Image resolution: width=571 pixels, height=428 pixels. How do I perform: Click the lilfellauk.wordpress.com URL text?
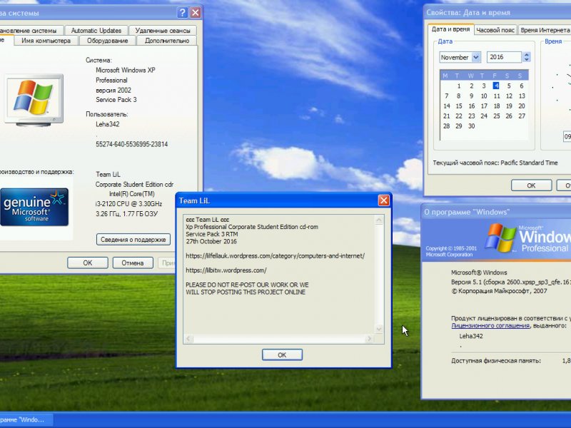(x=276, y=256)
